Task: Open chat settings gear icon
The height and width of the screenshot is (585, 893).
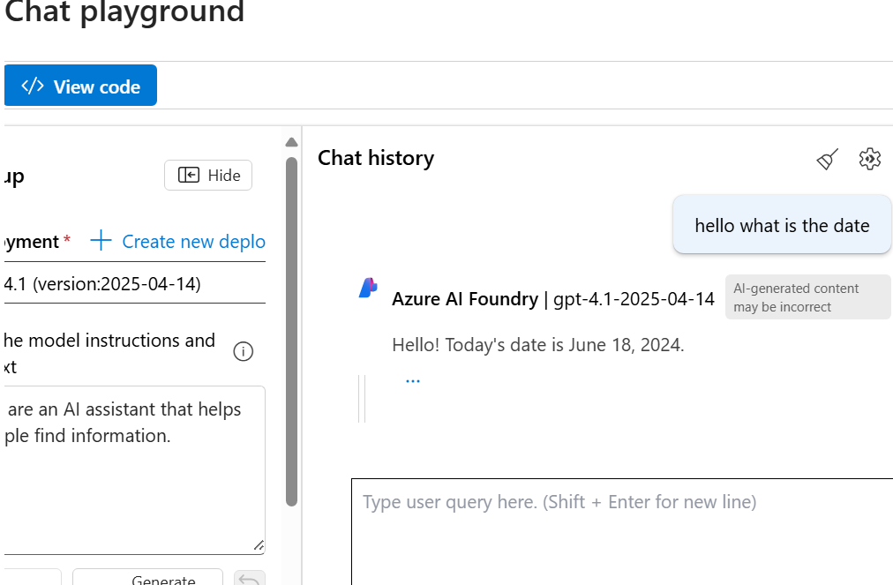Action: click(870, 159)
